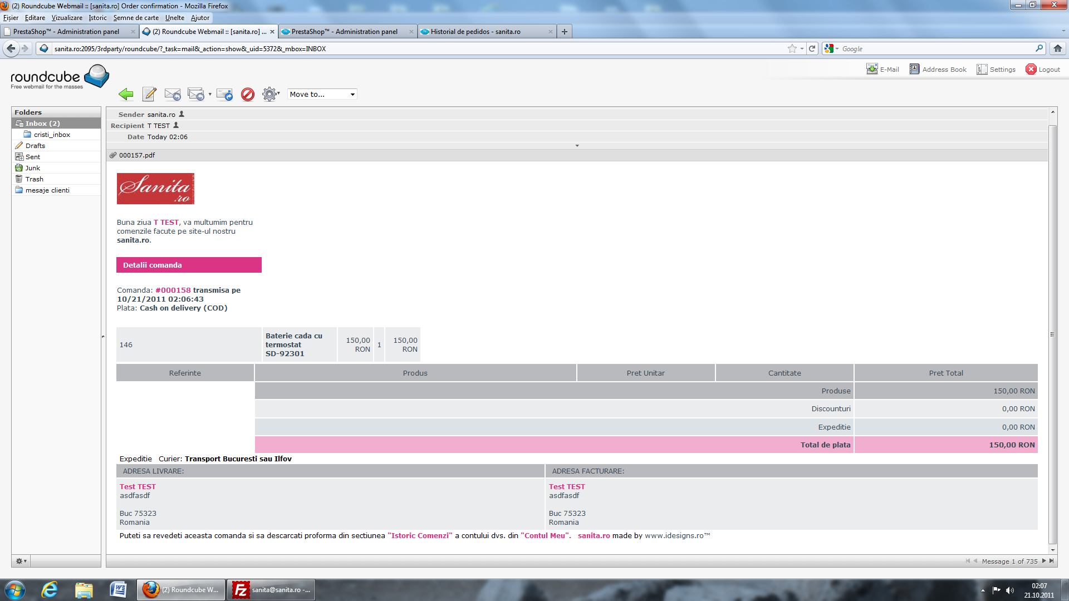Click the volume speaker tray icon

point(1010,590)
